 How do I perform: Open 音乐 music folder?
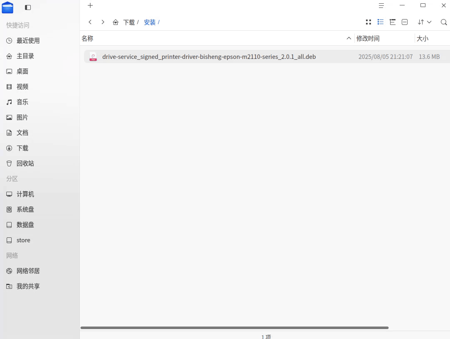coord(22,102)
